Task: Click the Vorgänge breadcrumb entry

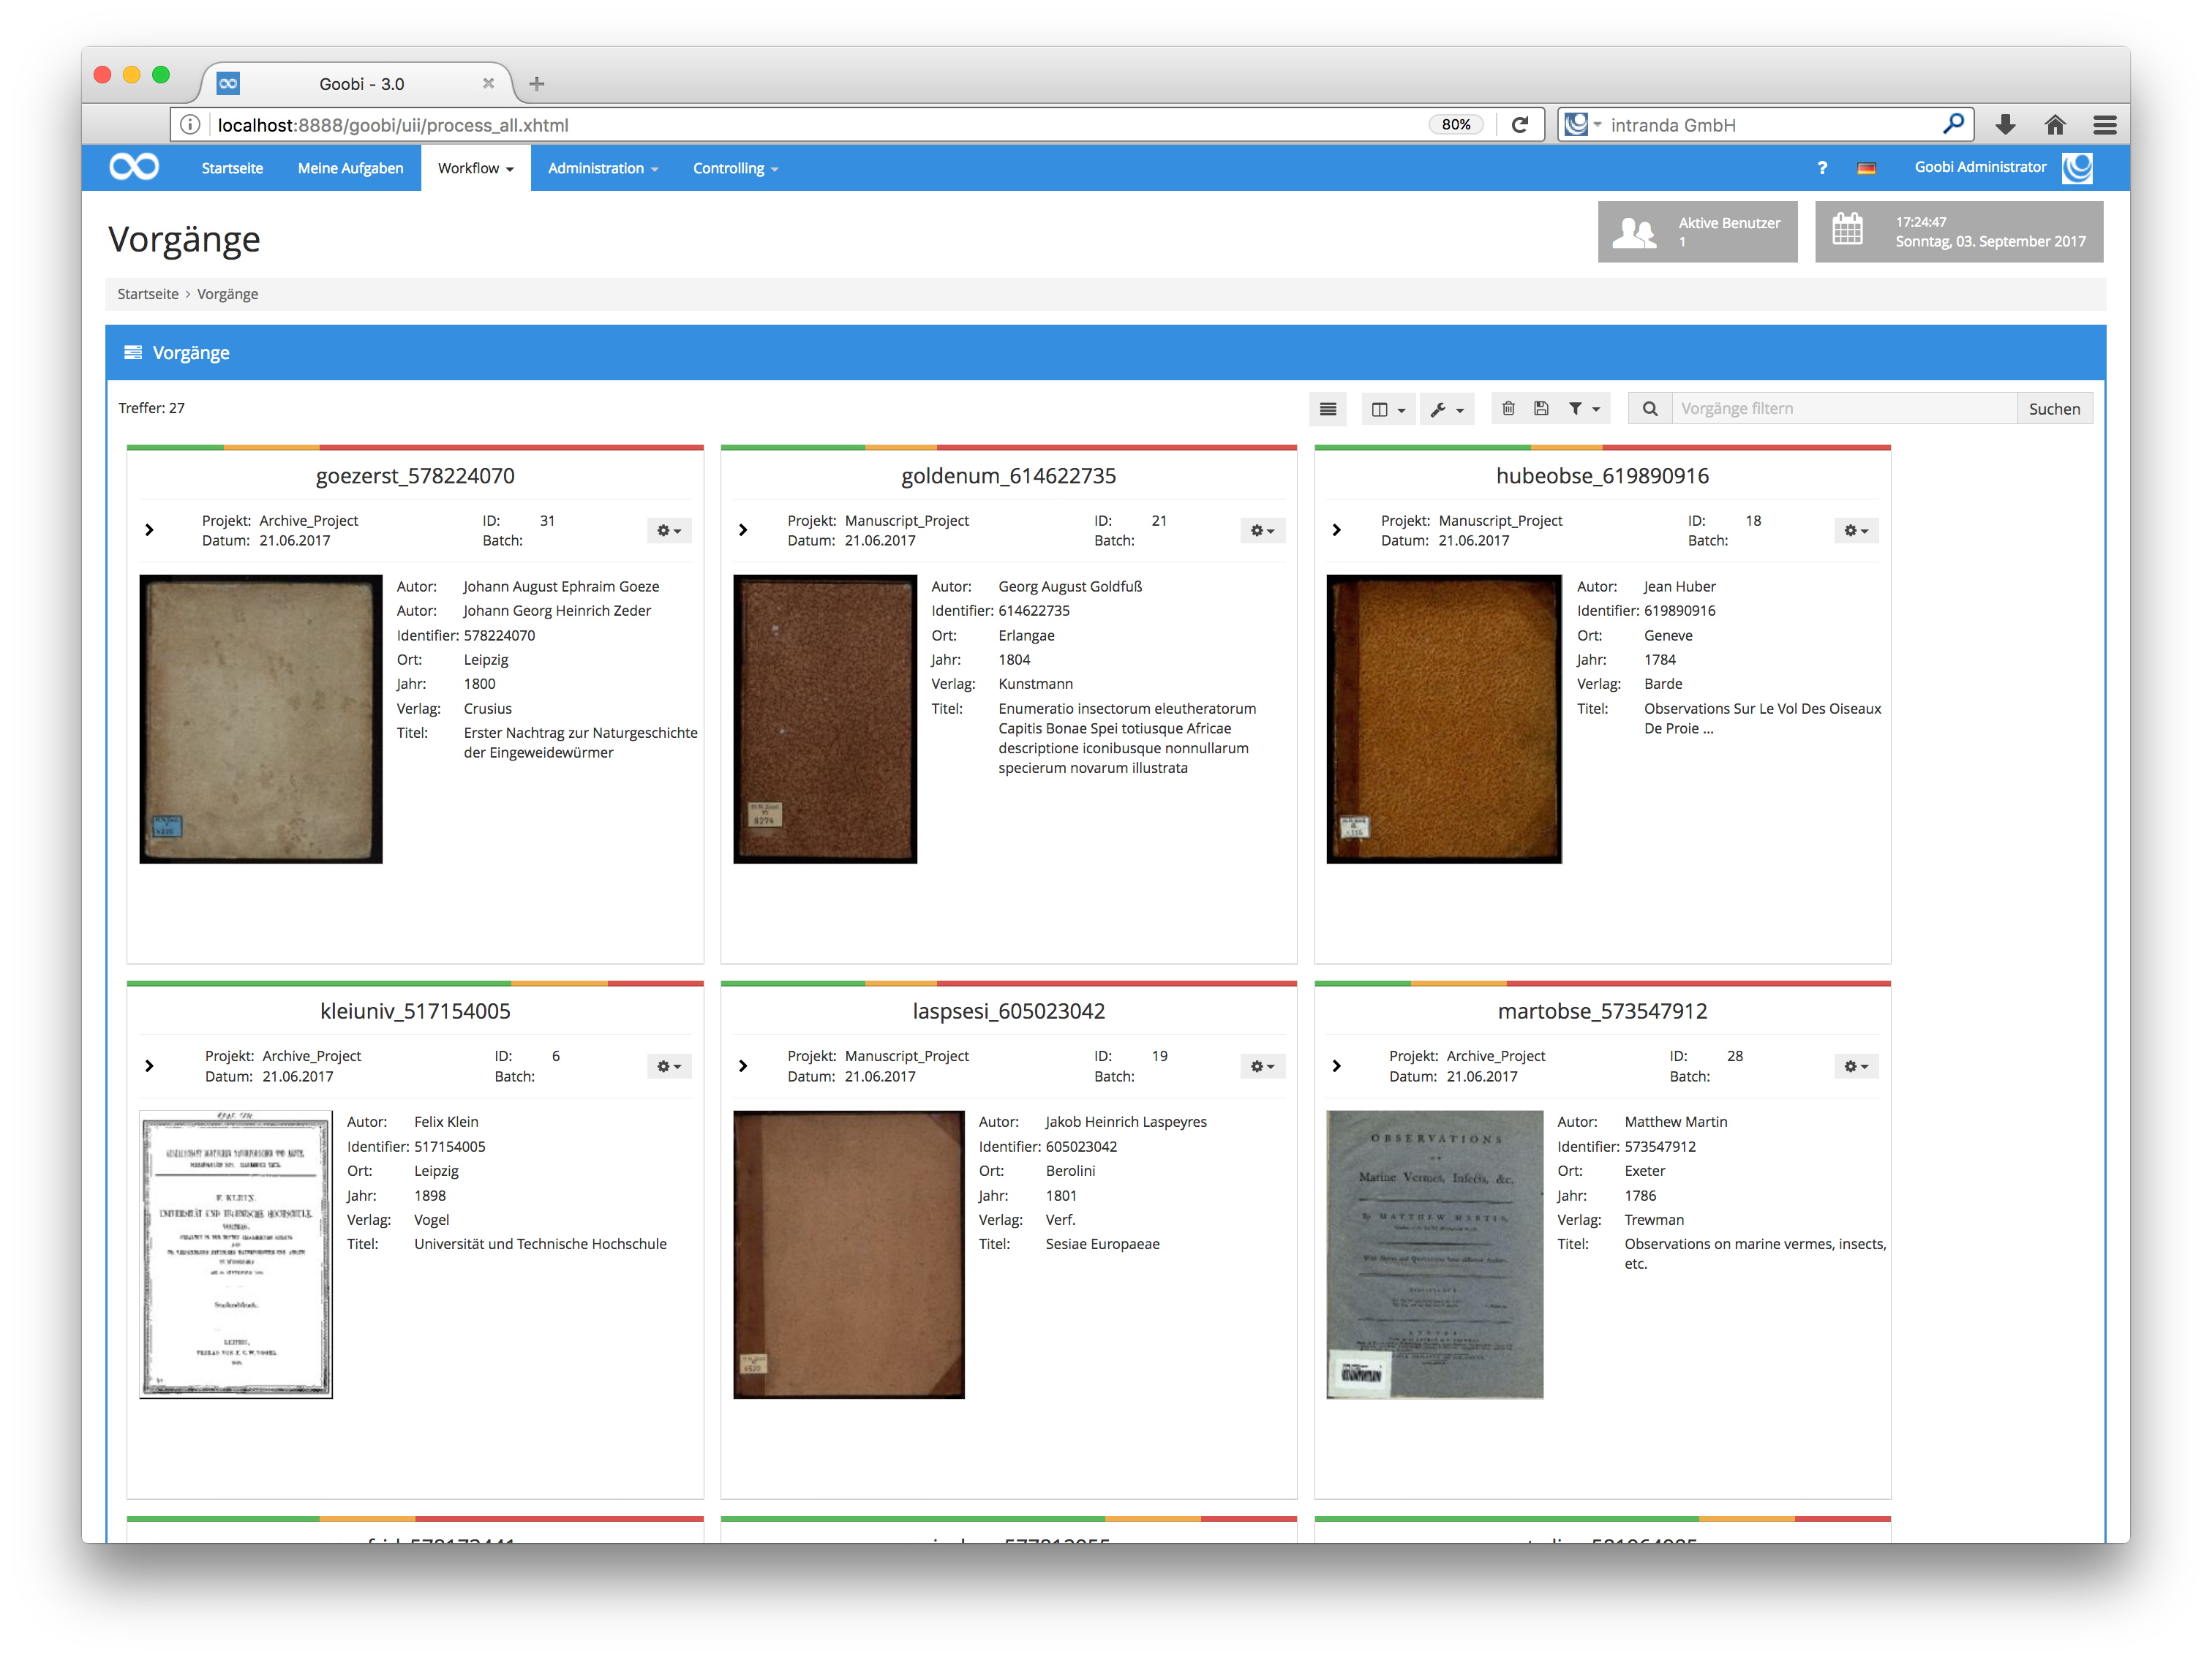Action: pos(227,294)
